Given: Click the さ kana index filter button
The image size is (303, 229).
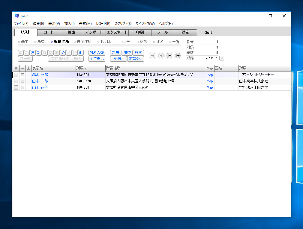Looking at the screenshot, I should (x=33, y=53).
